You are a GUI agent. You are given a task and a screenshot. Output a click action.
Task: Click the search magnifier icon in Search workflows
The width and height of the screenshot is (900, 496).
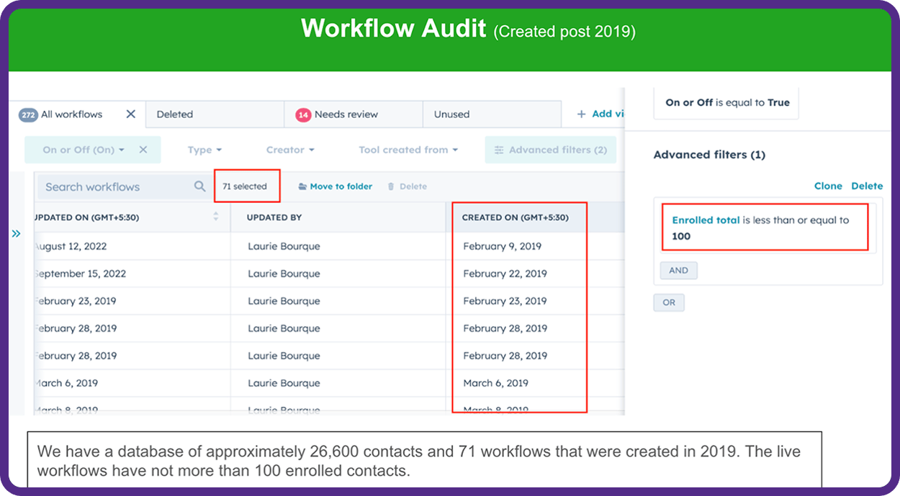tap(199, 186)
